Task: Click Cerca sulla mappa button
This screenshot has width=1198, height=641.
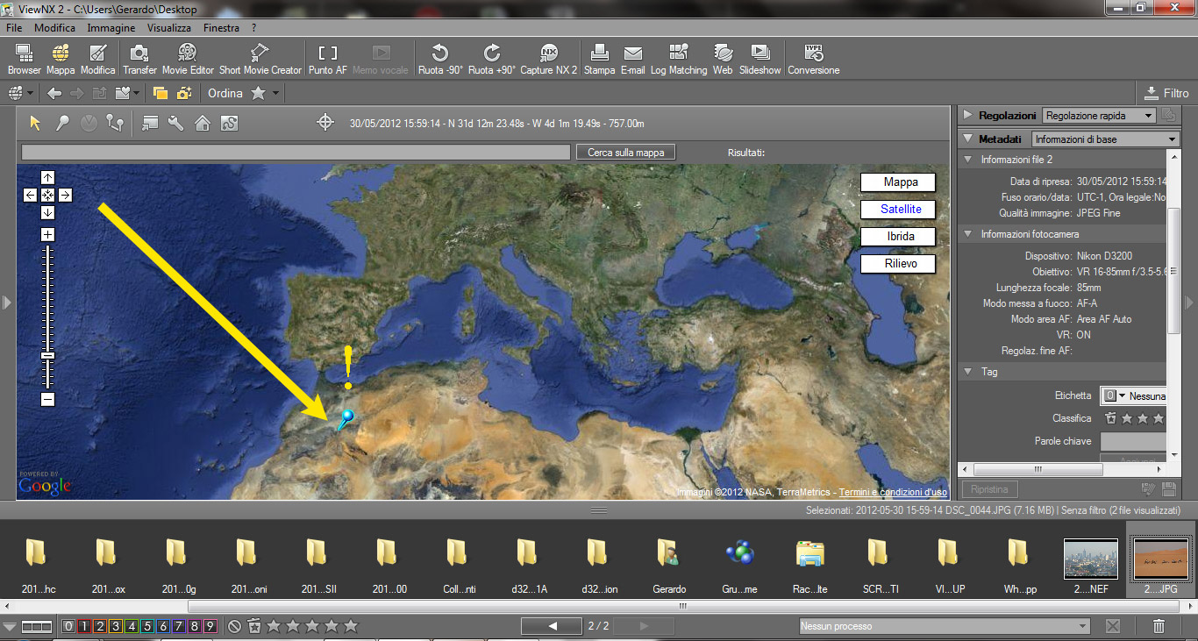Action: click(x=625, y=153)
